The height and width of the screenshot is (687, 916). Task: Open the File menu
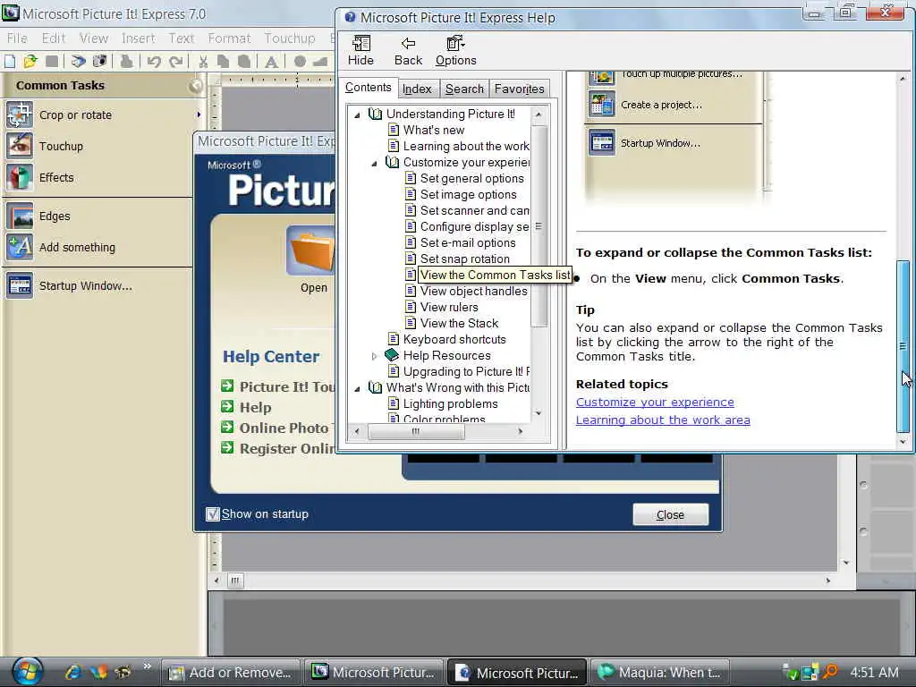tap(17, 38)
